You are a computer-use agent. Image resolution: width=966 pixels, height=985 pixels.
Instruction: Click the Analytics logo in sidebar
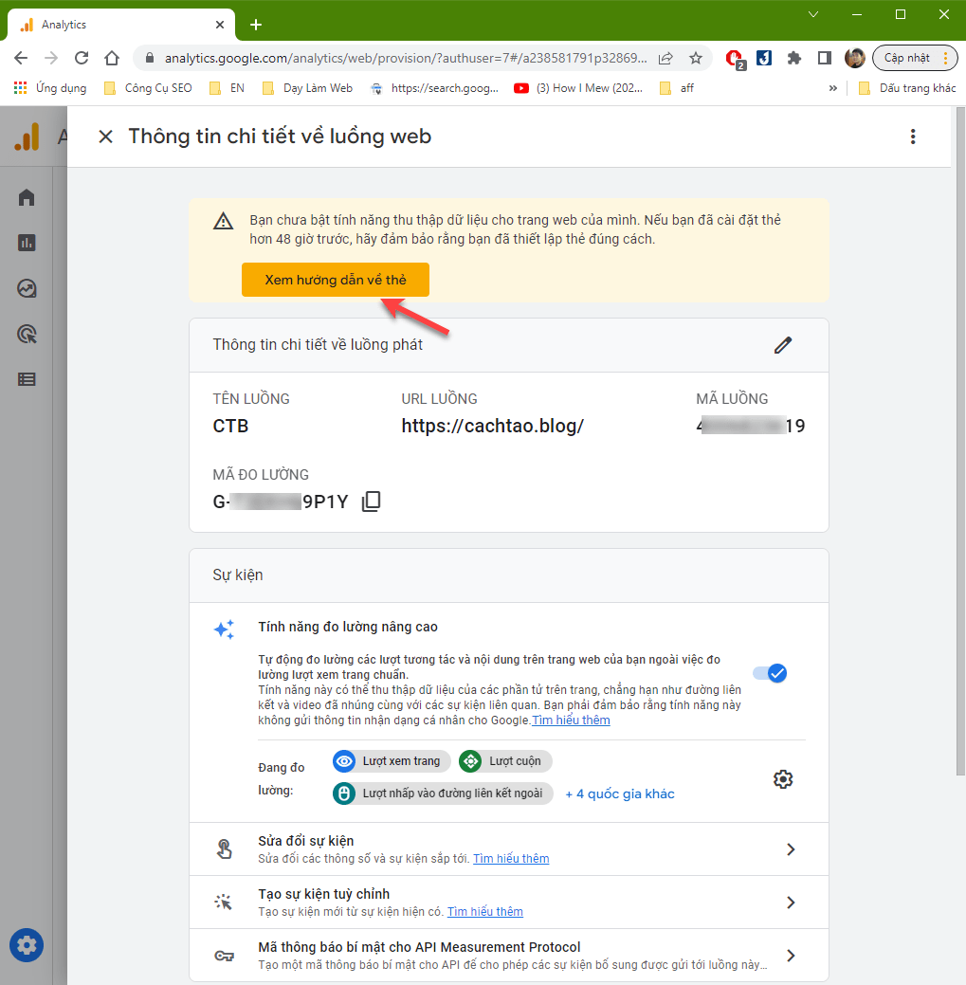tap(27, 137)
